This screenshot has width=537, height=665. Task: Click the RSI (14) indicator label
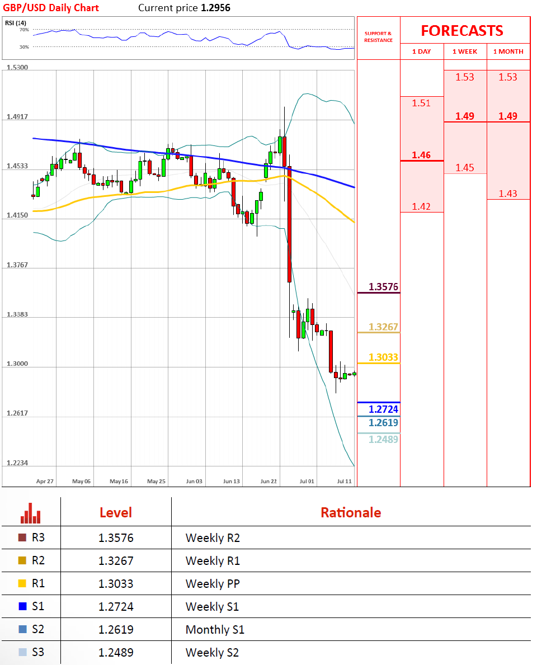pyautogui.click(x=16, y=23)
